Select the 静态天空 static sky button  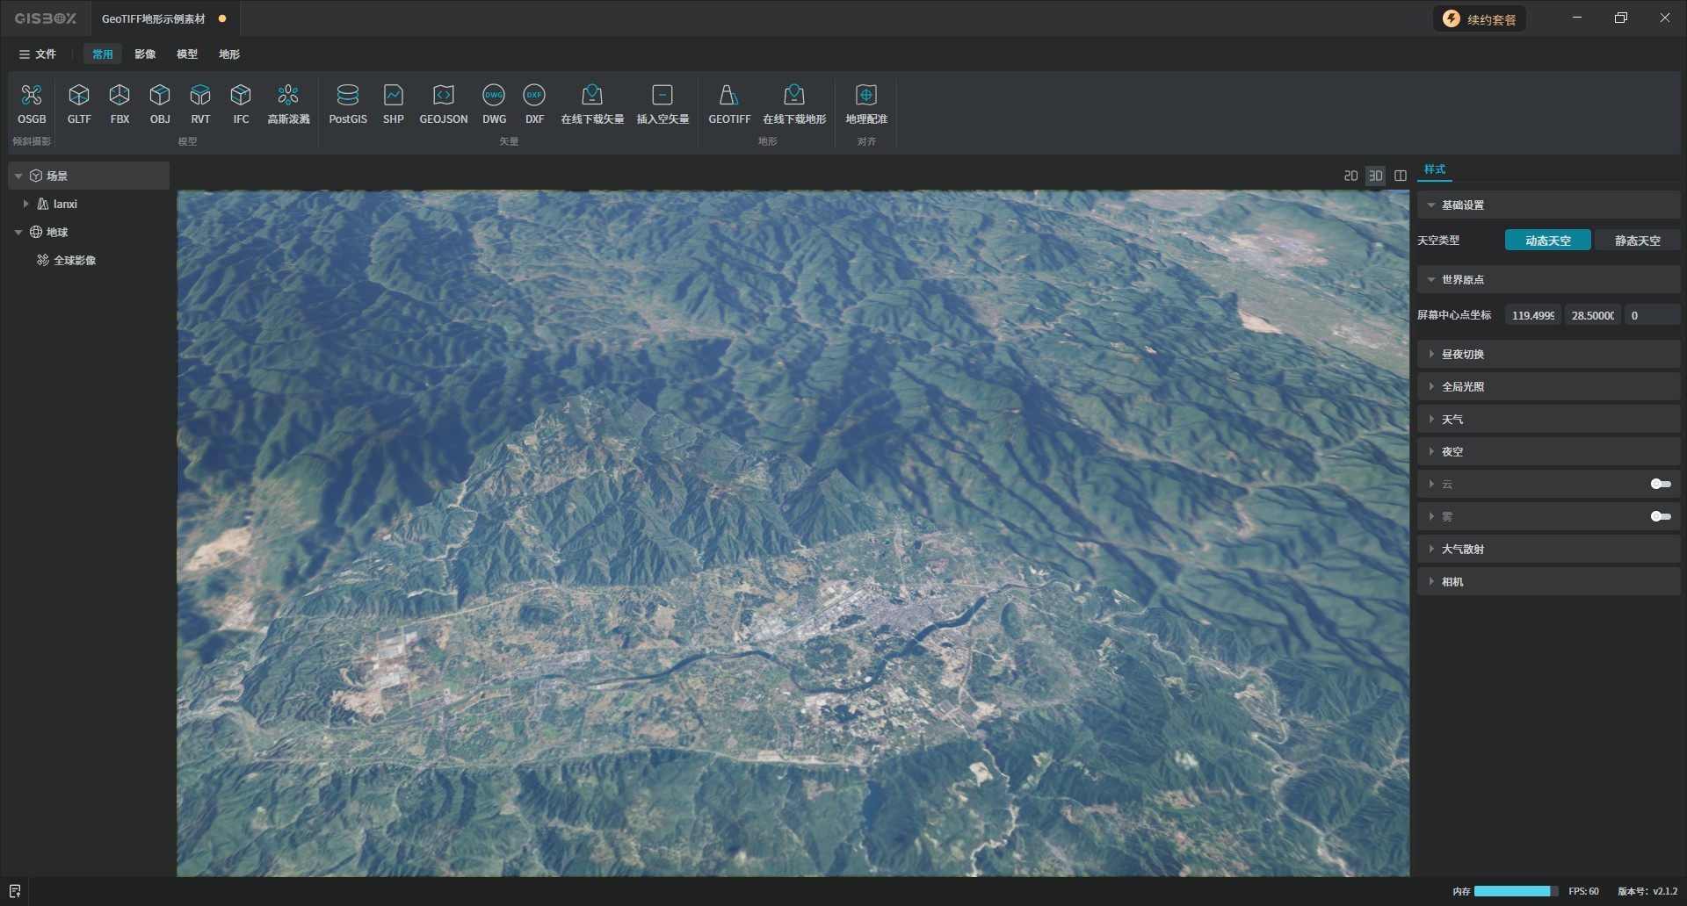[1636, 241]
